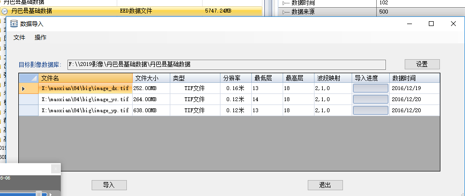Click the progress bar for image_yp.tif
Image resolution: width=465 pixels, height=196 pixels.
coord(370,110)
